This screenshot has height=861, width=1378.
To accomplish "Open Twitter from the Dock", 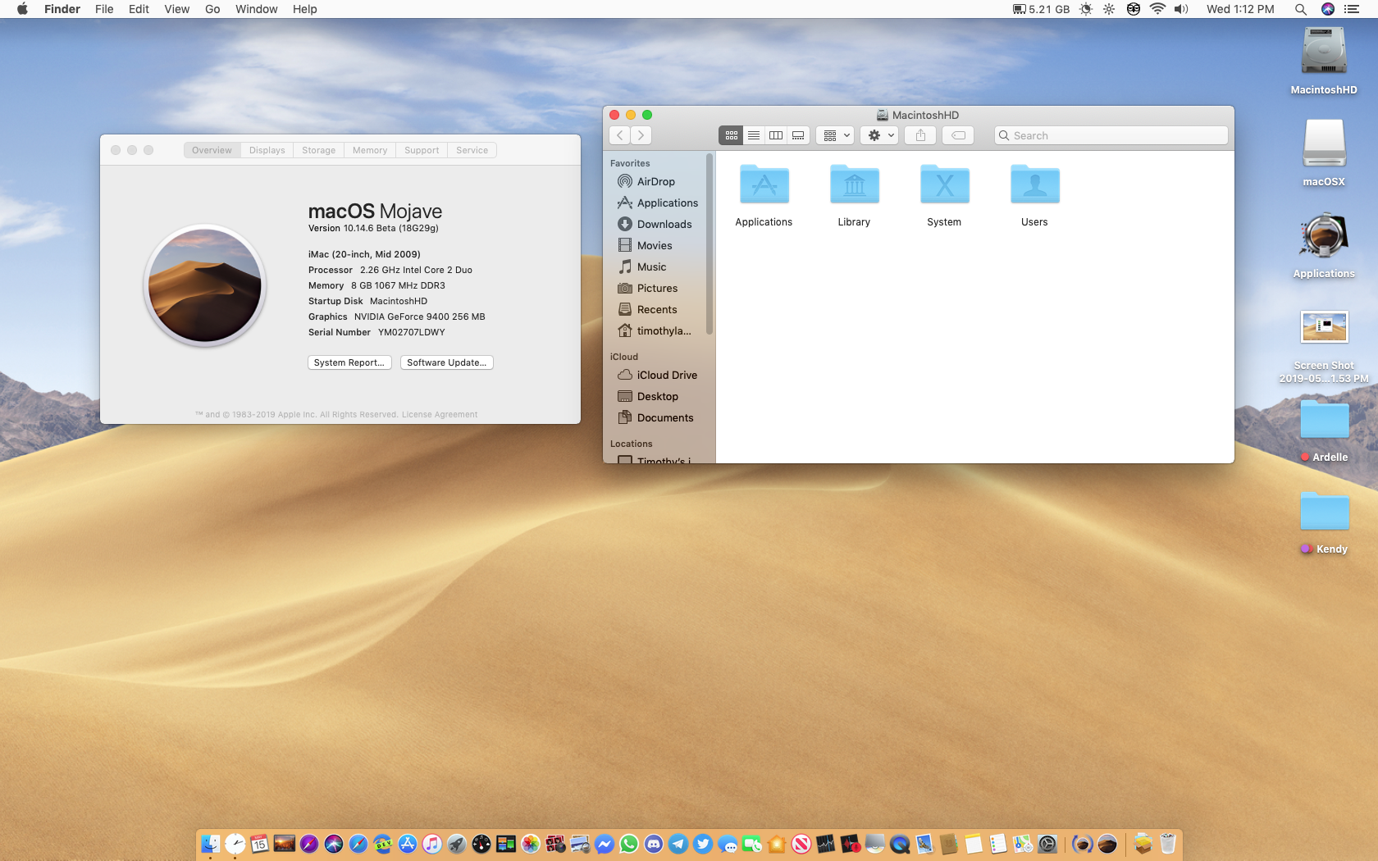I will (x=703, y=844).
